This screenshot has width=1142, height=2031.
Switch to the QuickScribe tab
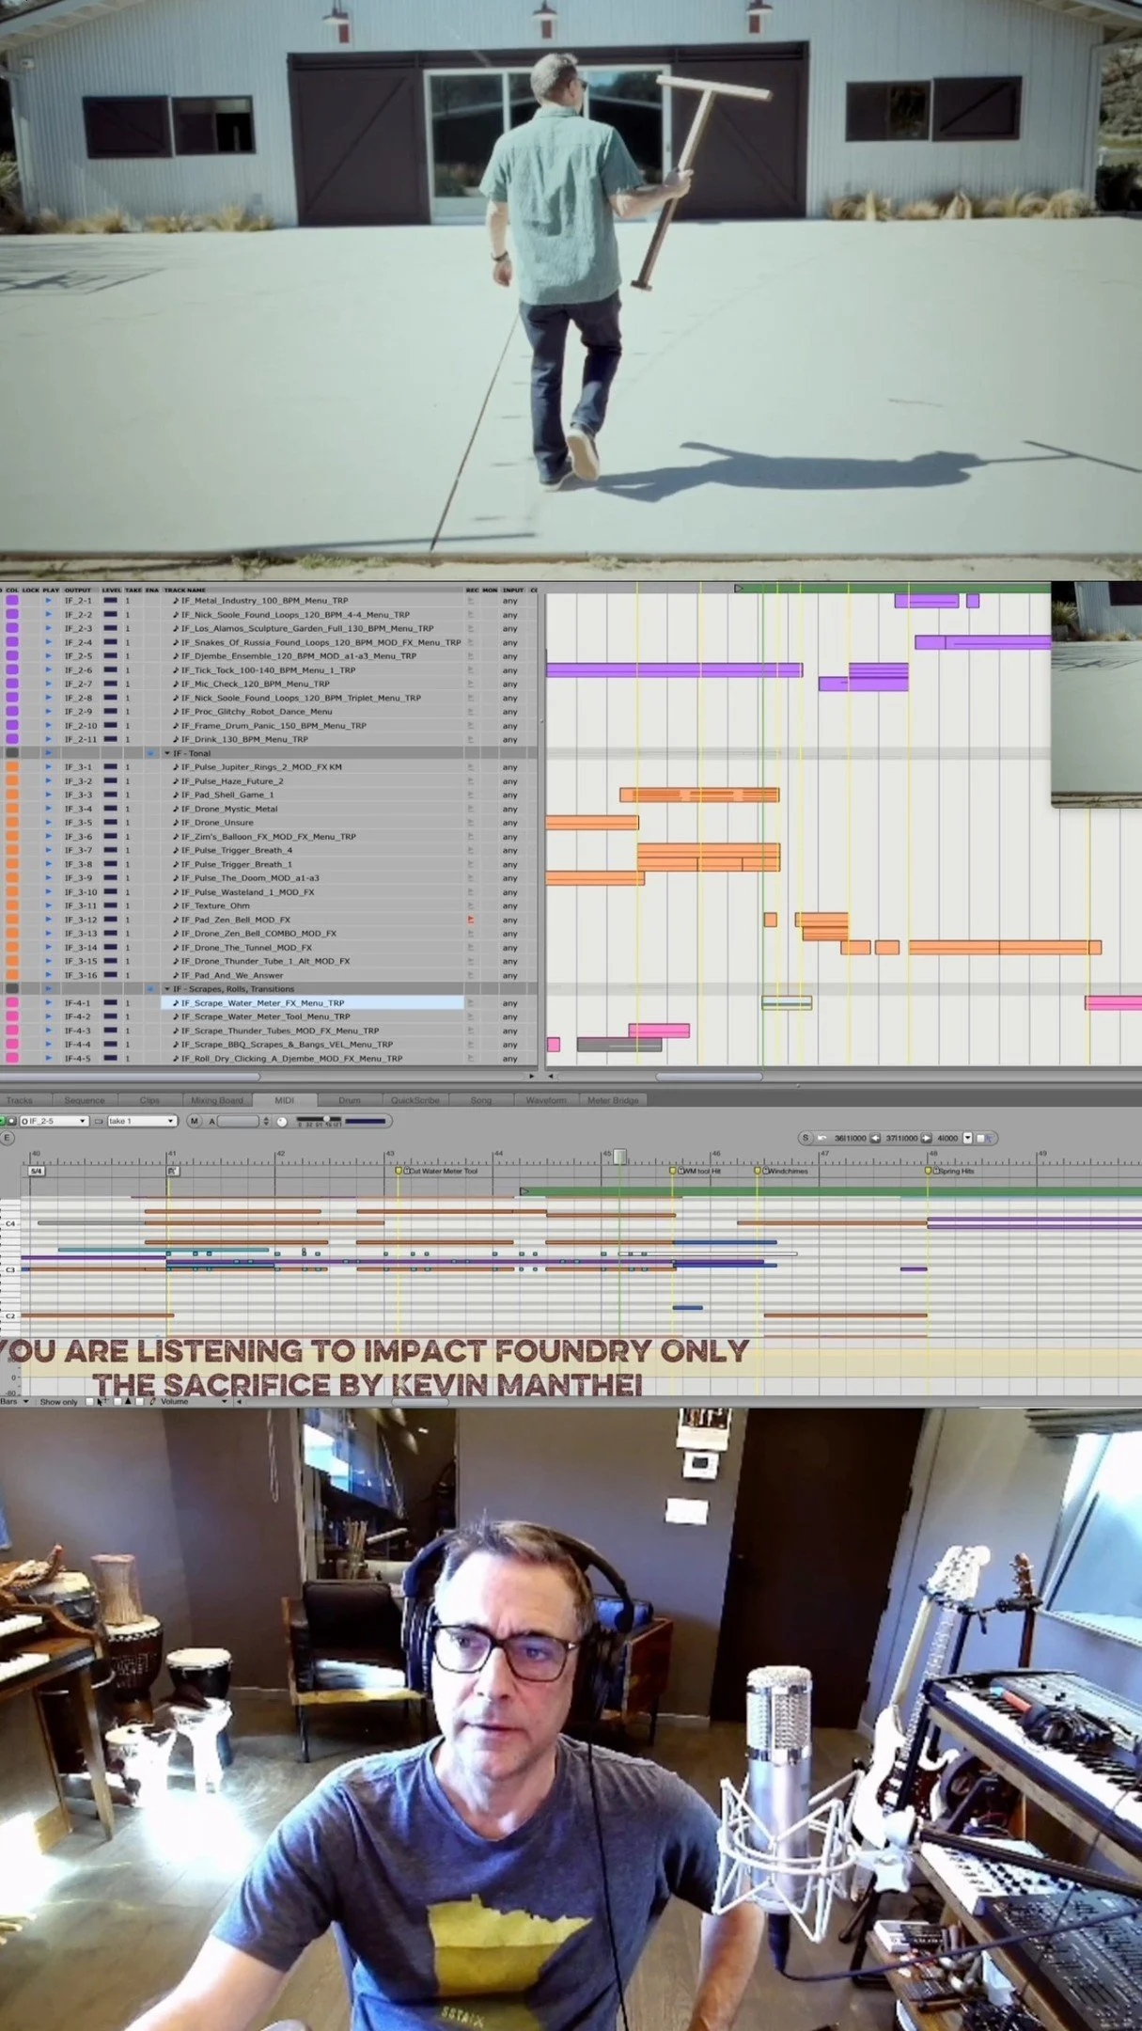[x=415, y=1100]
